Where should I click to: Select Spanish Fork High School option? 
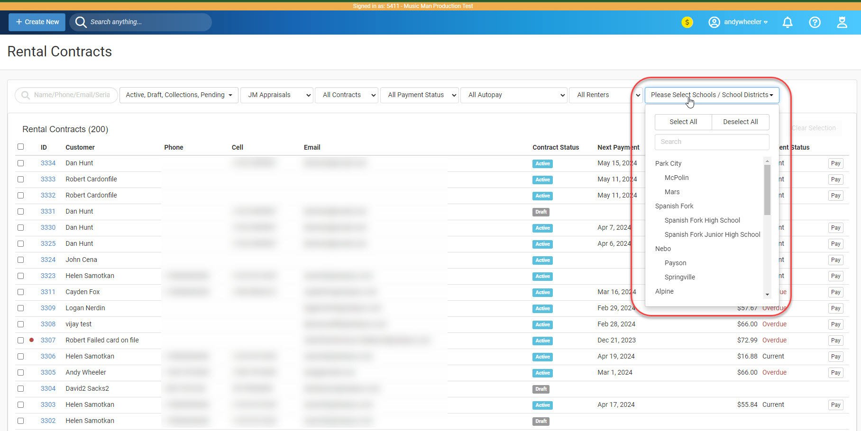702,220
